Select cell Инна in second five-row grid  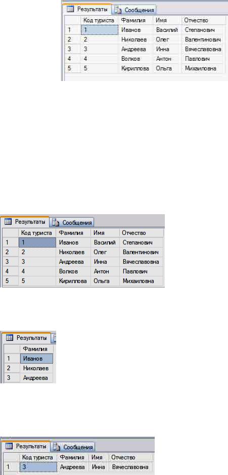coord(105,262)
